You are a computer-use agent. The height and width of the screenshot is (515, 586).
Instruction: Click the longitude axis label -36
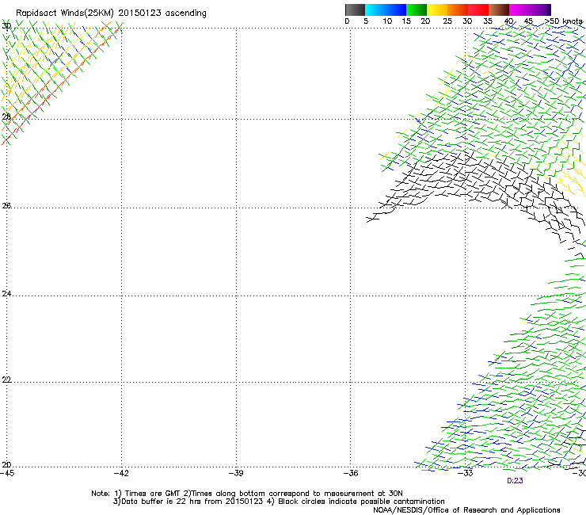tap(351, 473)
